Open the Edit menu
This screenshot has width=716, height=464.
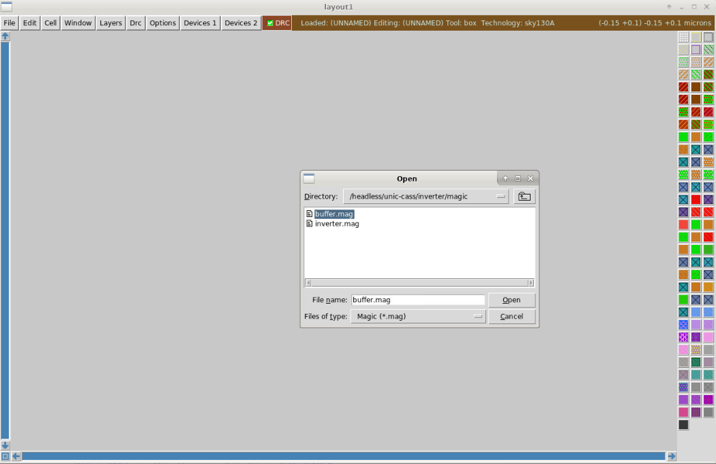tap(30, 23)
